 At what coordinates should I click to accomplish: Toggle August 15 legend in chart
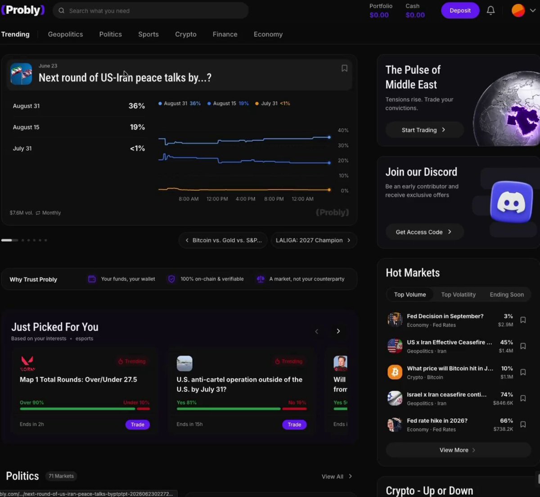point(228,104)
